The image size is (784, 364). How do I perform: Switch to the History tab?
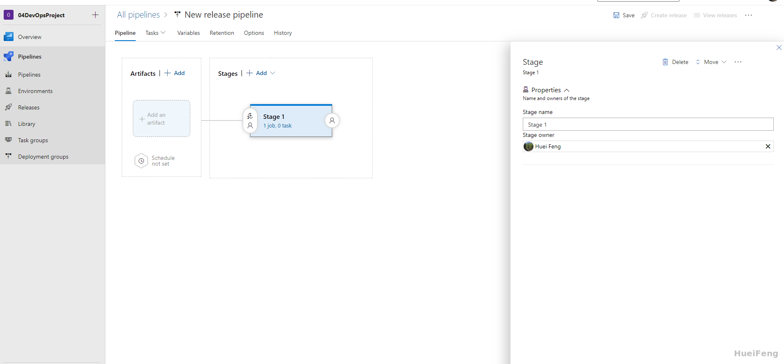[x=283, y=33]
